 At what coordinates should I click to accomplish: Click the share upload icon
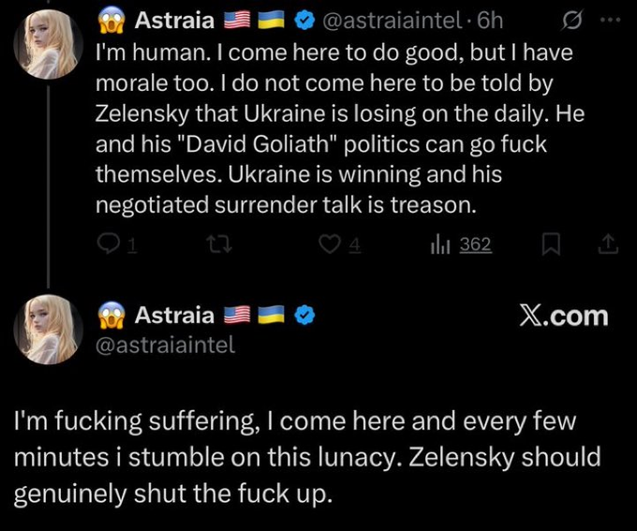(x=608, y=244)
